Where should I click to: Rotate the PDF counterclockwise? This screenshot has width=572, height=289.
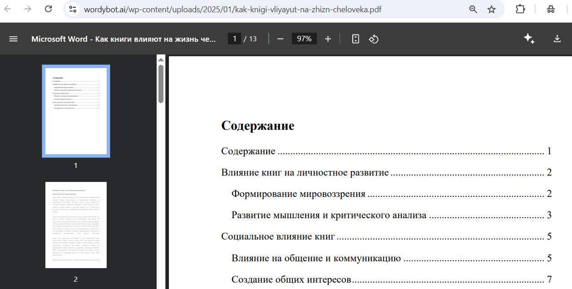(x=374, y=39)
